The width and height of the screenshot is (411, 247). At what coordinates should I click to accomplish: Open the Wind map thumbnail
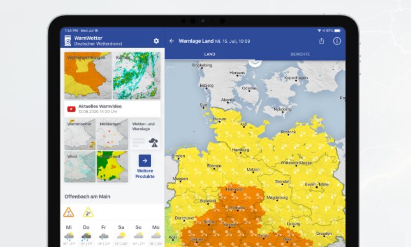pos(80,167)
